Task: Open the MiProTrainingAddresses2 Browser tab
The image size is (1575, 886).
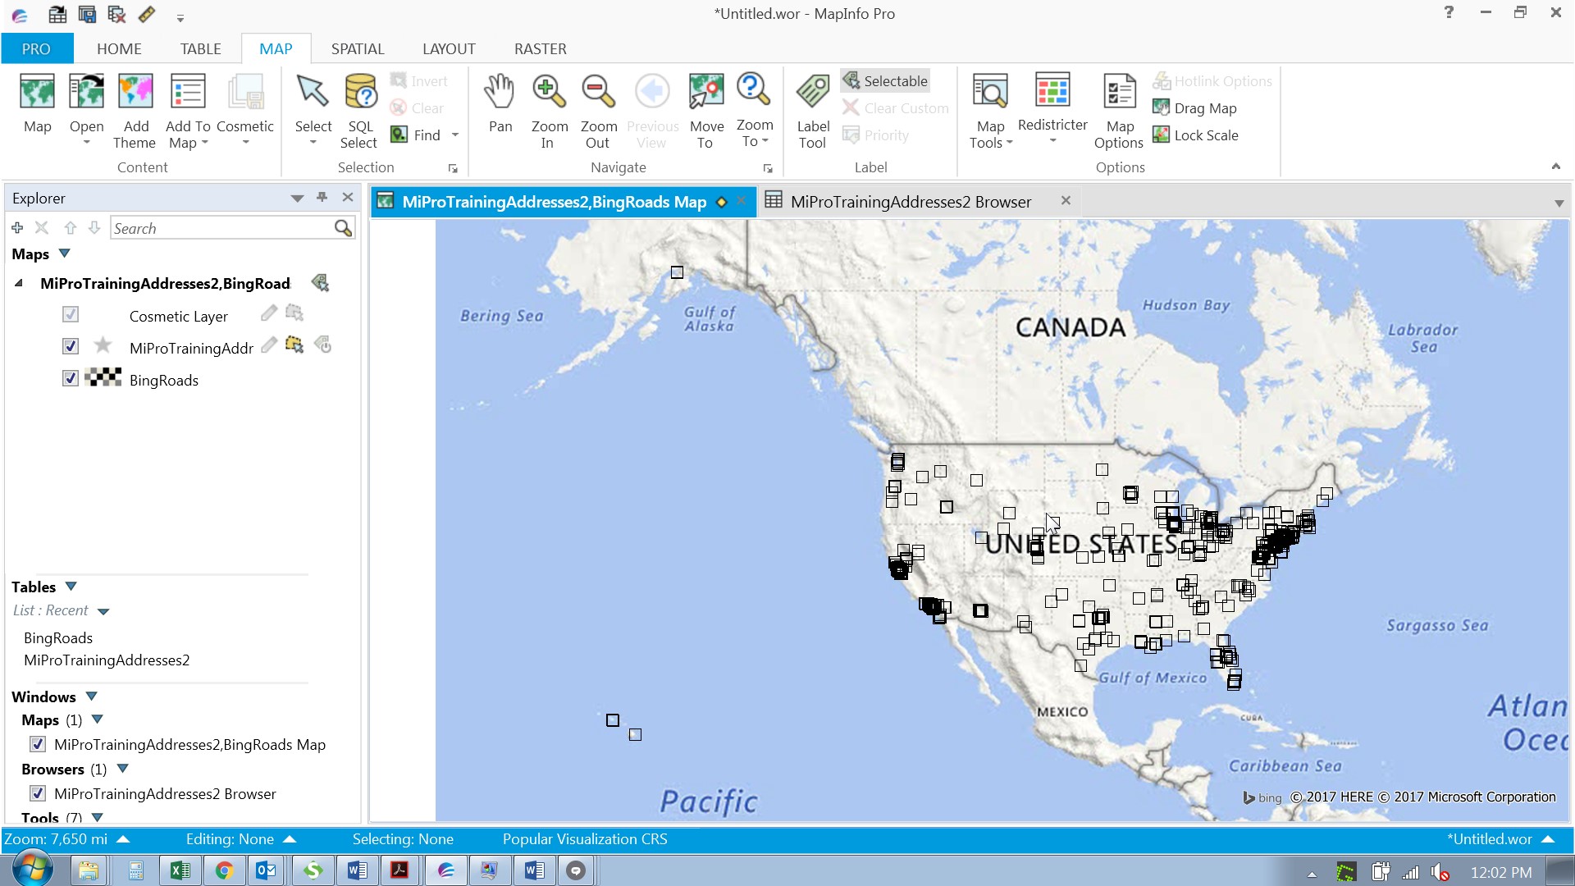Action: (911, 201)
